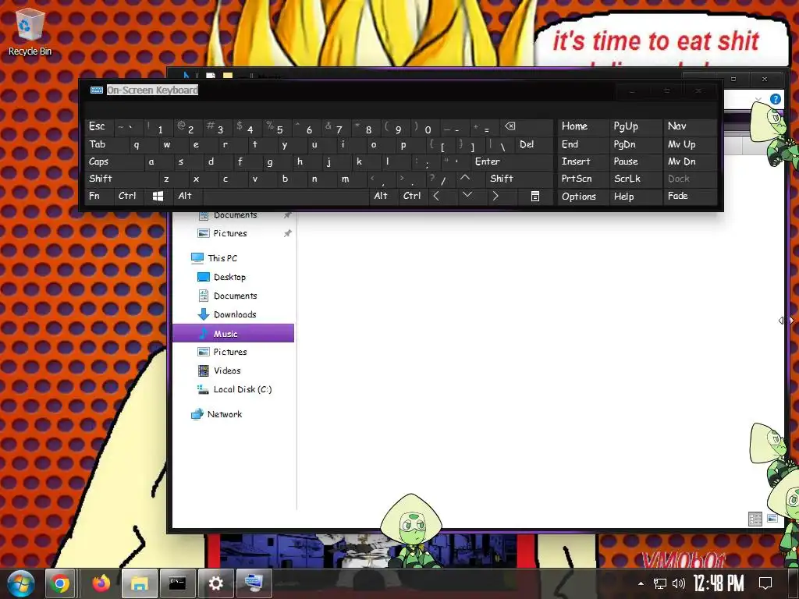Click Explorer help question mark icon

pyautogui.click(x=775, y=99)
